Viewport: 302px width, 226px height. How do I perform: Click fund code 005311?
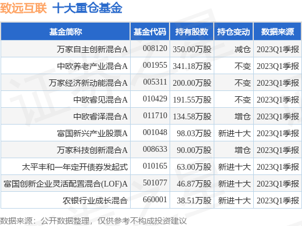coord(155,82)
